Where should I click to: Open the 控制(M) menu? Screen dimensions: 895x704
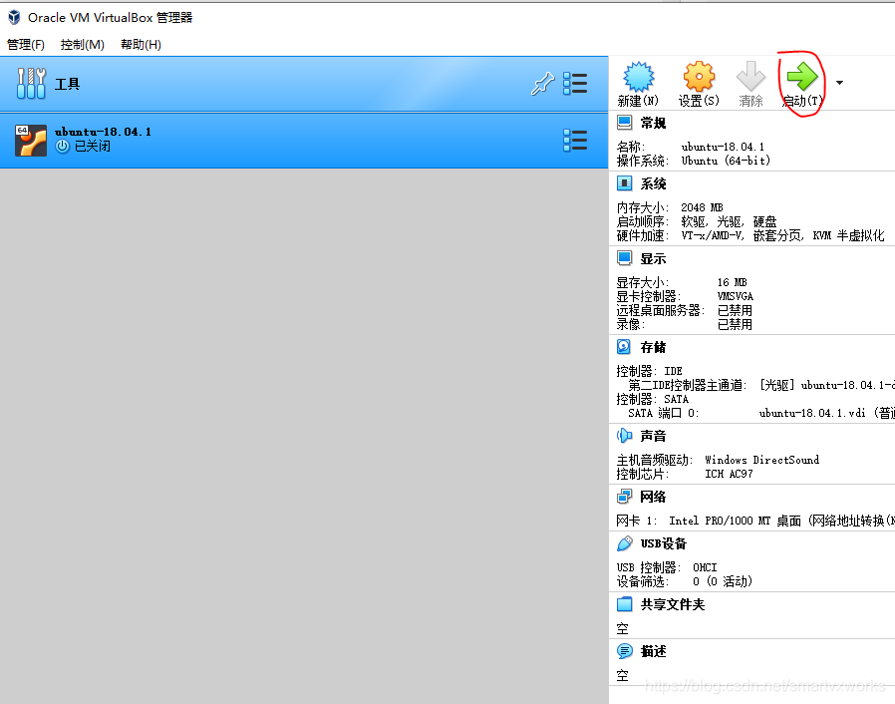(x=82, y=45)
